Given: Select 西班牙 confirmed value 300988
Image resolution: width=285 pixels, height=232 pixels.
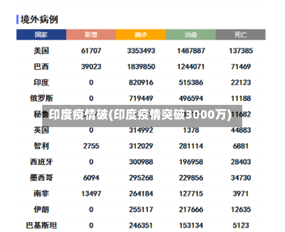Looking at the screenshot, I should 141,162.
